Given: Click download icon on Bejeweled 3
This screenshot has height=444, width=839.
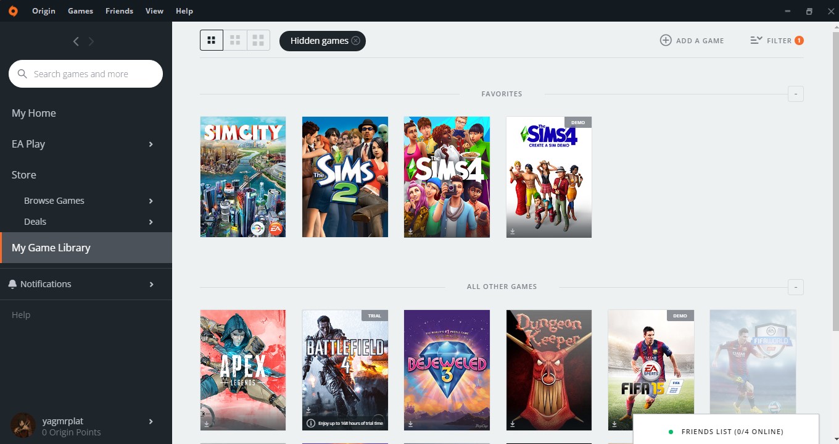Looking at the screenshot, I should tap(411, 424).
